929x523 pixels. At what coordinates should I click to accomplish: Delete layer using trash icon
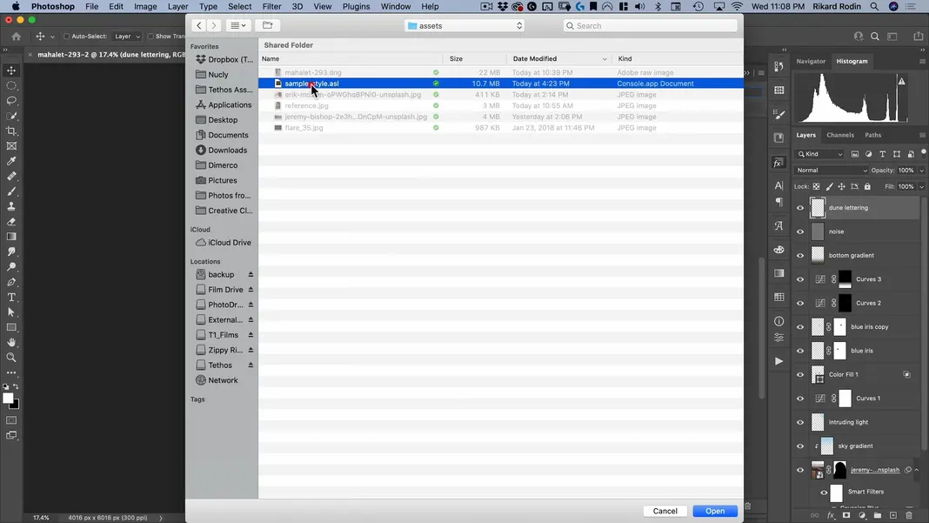(909, 516)
